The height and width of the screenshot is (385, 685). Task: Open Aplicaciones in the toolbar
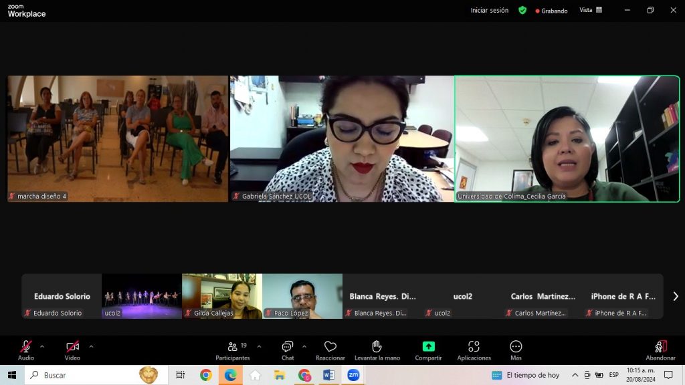coord(474,350)
